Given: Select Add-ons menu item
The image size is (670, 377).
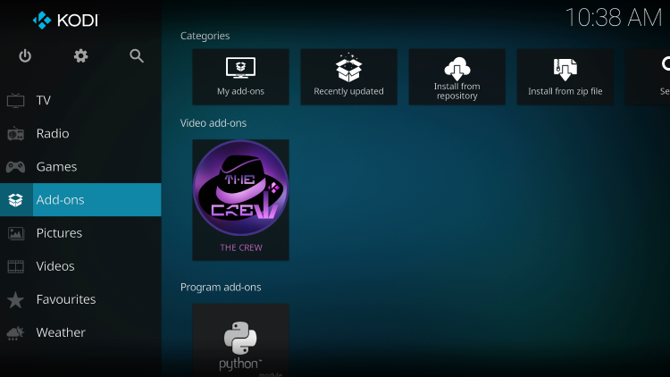Looking at the screenshot, I should (80, 199).
